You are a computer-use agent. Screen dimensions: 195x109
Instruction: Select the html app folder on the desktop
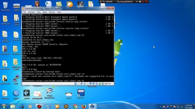tap(5, 94)
